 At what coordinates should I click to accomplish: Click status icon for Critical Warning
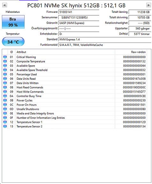pos(5,57)
